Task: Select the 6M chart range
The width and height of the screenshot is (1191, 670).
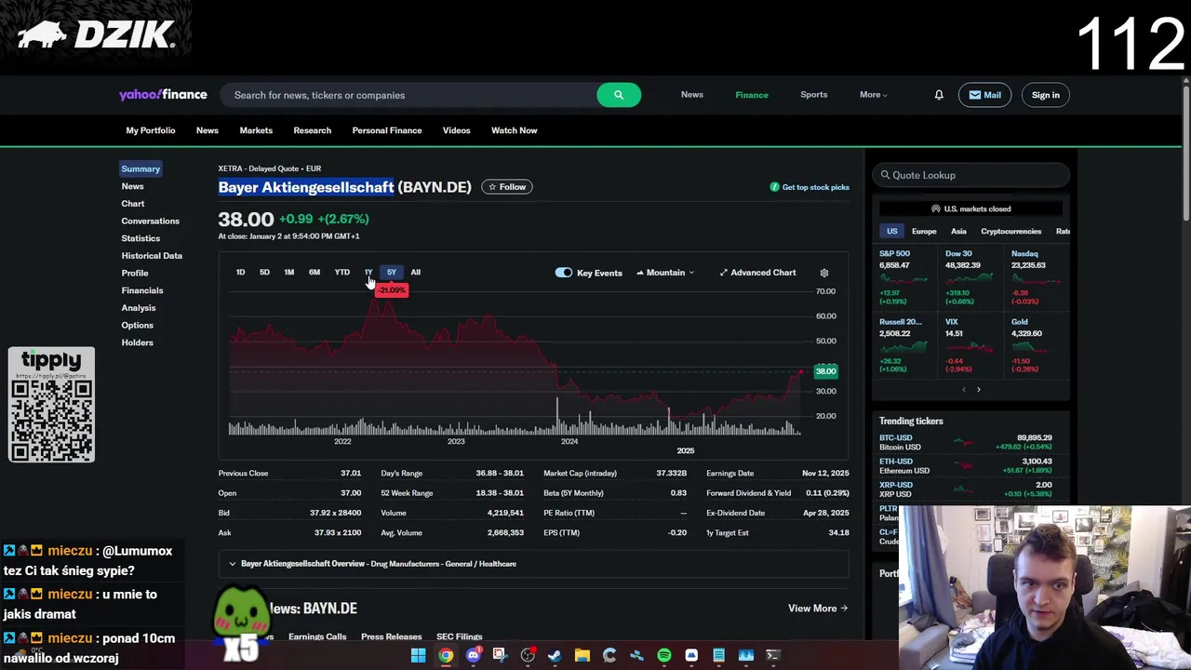Action: coord(314,273)
